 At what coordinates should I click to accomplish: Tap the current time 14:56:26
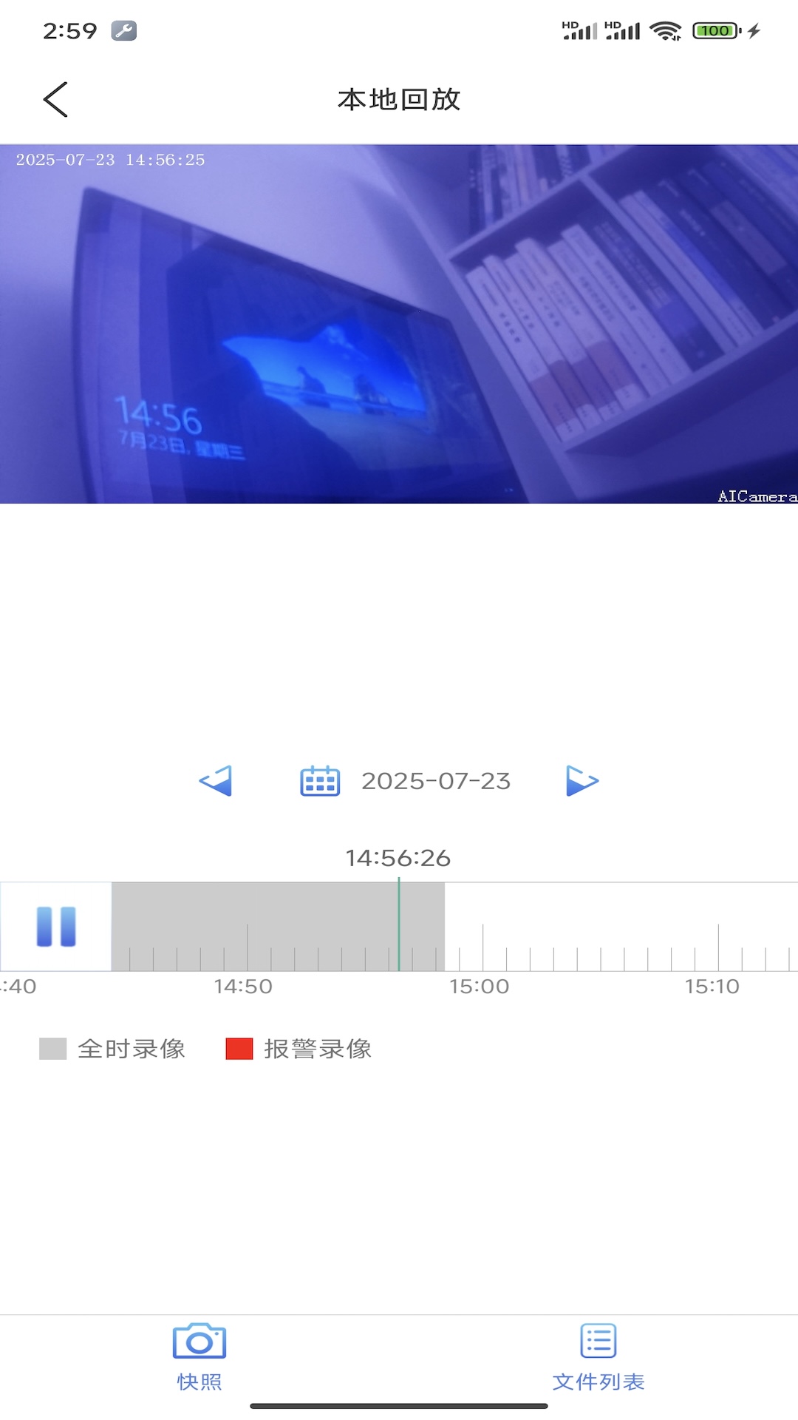pos(398,858)
